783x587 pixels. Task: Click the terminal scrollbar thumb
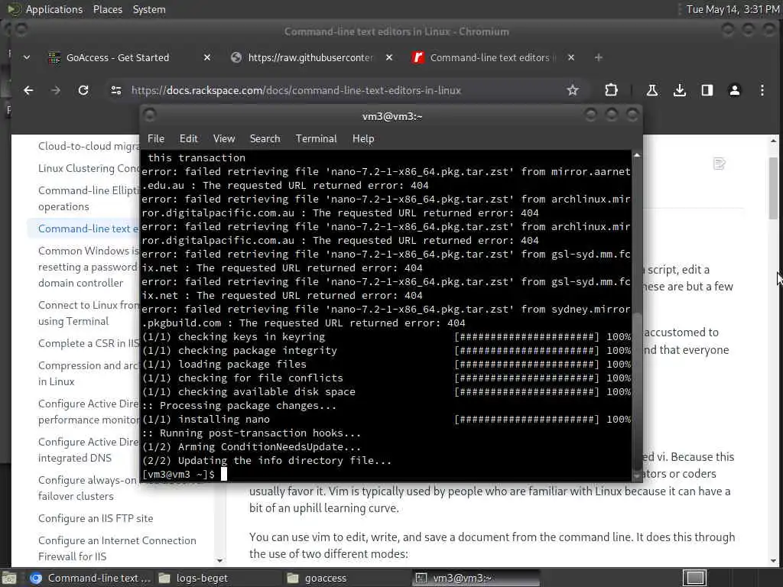[637, 391]
